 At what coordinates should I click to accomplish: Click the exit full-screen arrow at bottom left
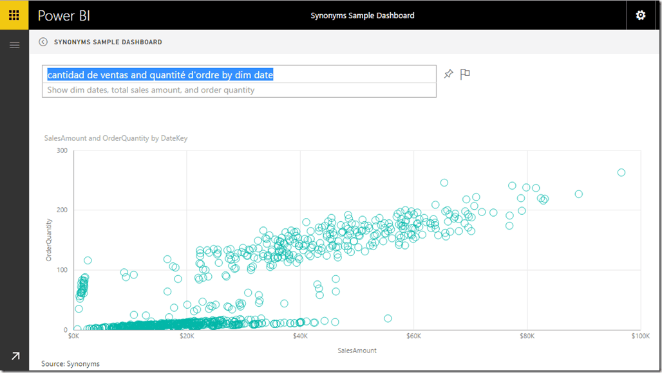pos(14,355)
